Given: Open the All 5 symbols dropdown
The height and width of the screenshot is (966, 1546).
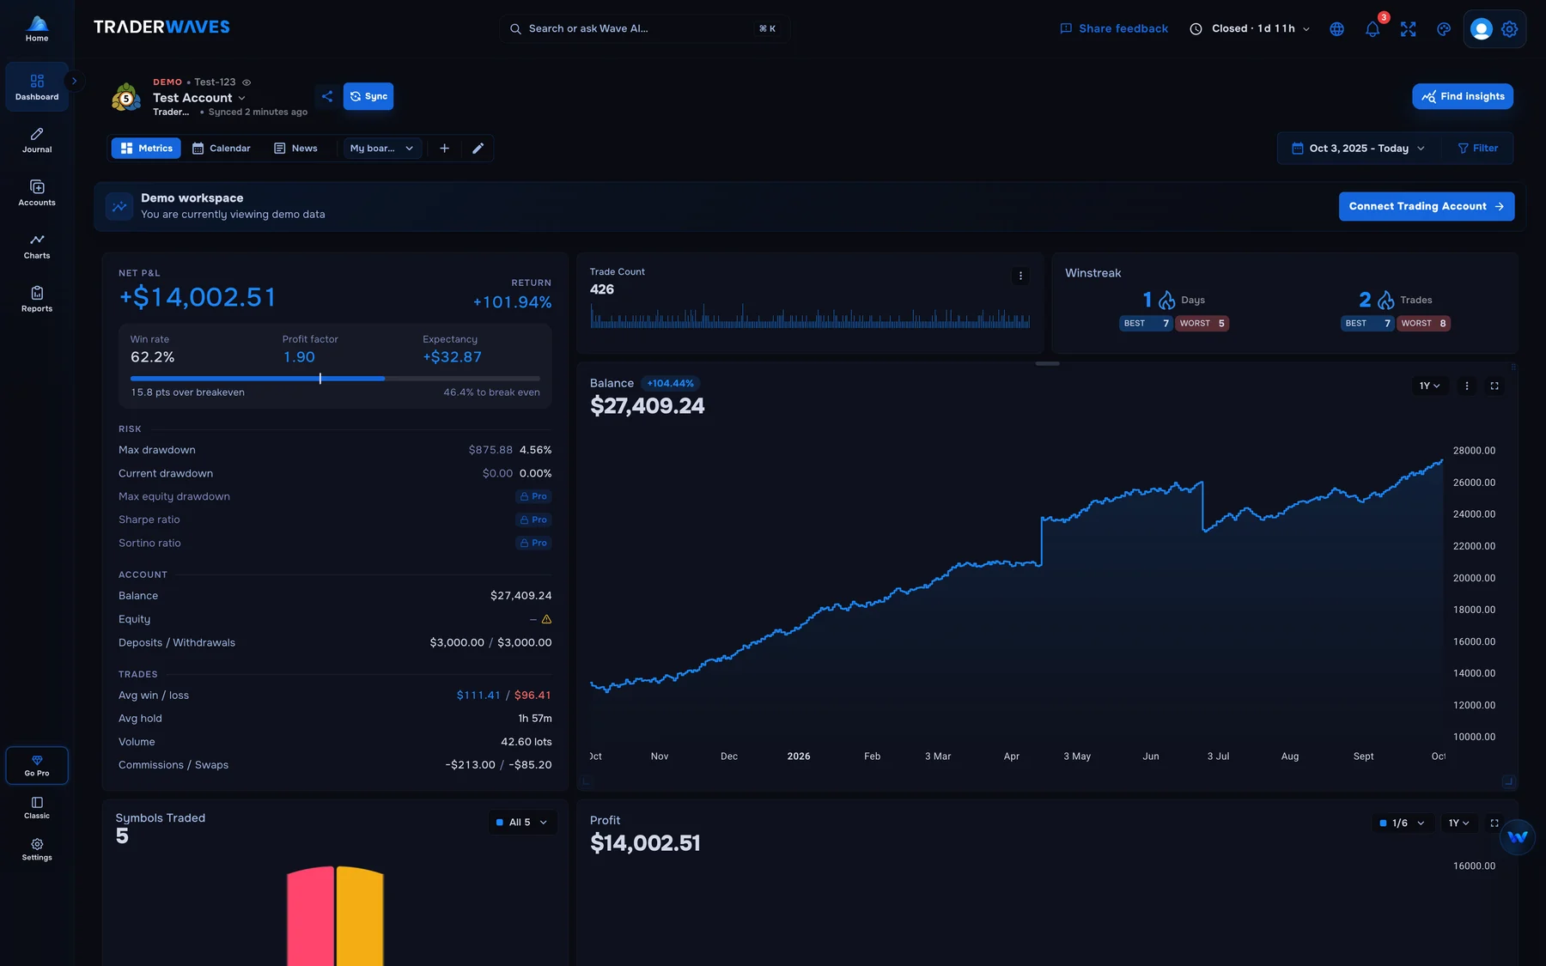Looking at the screenshot, I should pyautogui.click(x=522, y=823).
